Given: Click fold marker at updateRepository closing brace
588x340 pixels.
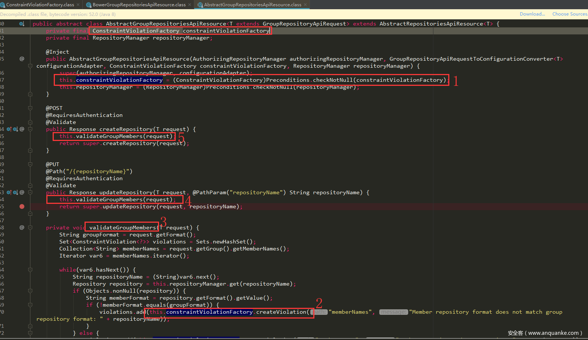Looking at the screenshot, I should point(30,213).
